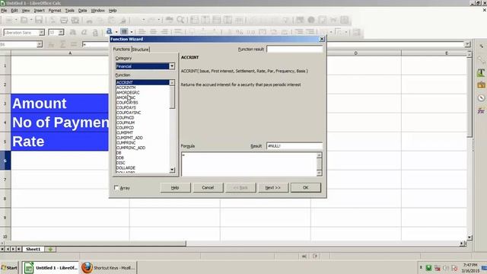Click the New document icon

[x=9, y=21]
